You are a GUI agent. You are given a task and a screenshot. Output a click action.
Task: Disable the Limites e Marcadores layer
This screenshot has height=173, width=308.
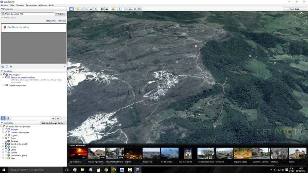tap(6, 132)
